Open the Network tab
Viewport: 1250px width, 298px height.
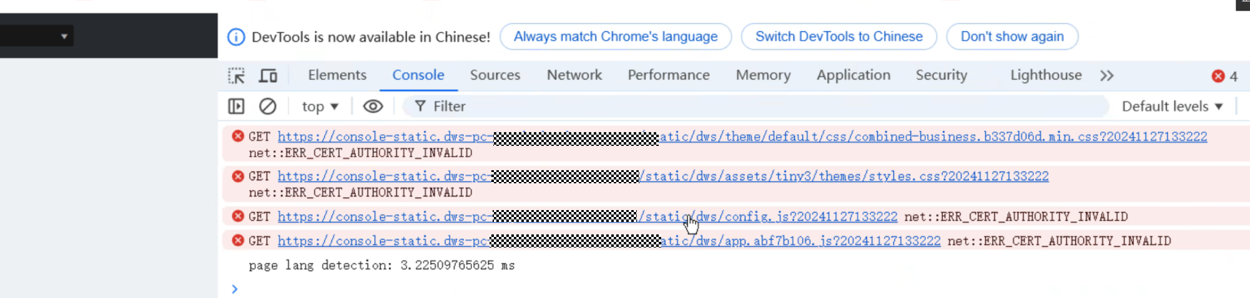[x=574, y=75]
